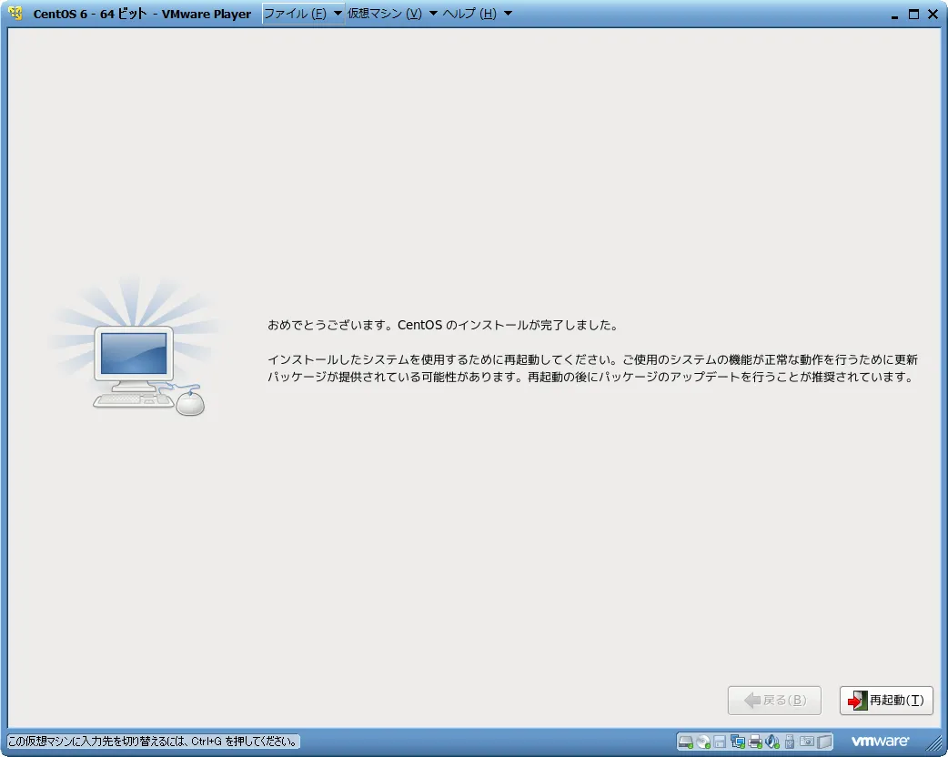Viewport: 948px width, 757px height.
Task: Open the 仮想マシン menu
Action: [x=382, y=14]
